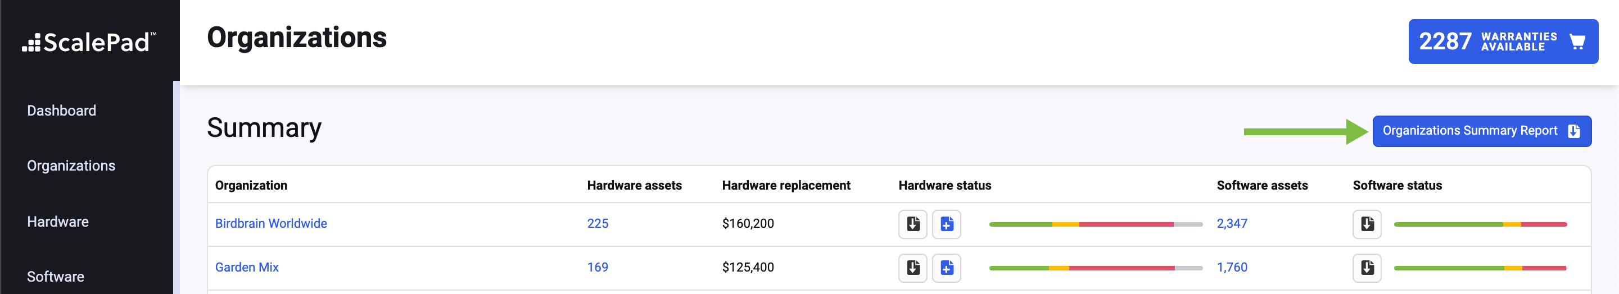The height and width of the screenshot is (294, 1619).
Task: Click Garden Mix 1,760 software assets link
Action: pos(1232,267)
